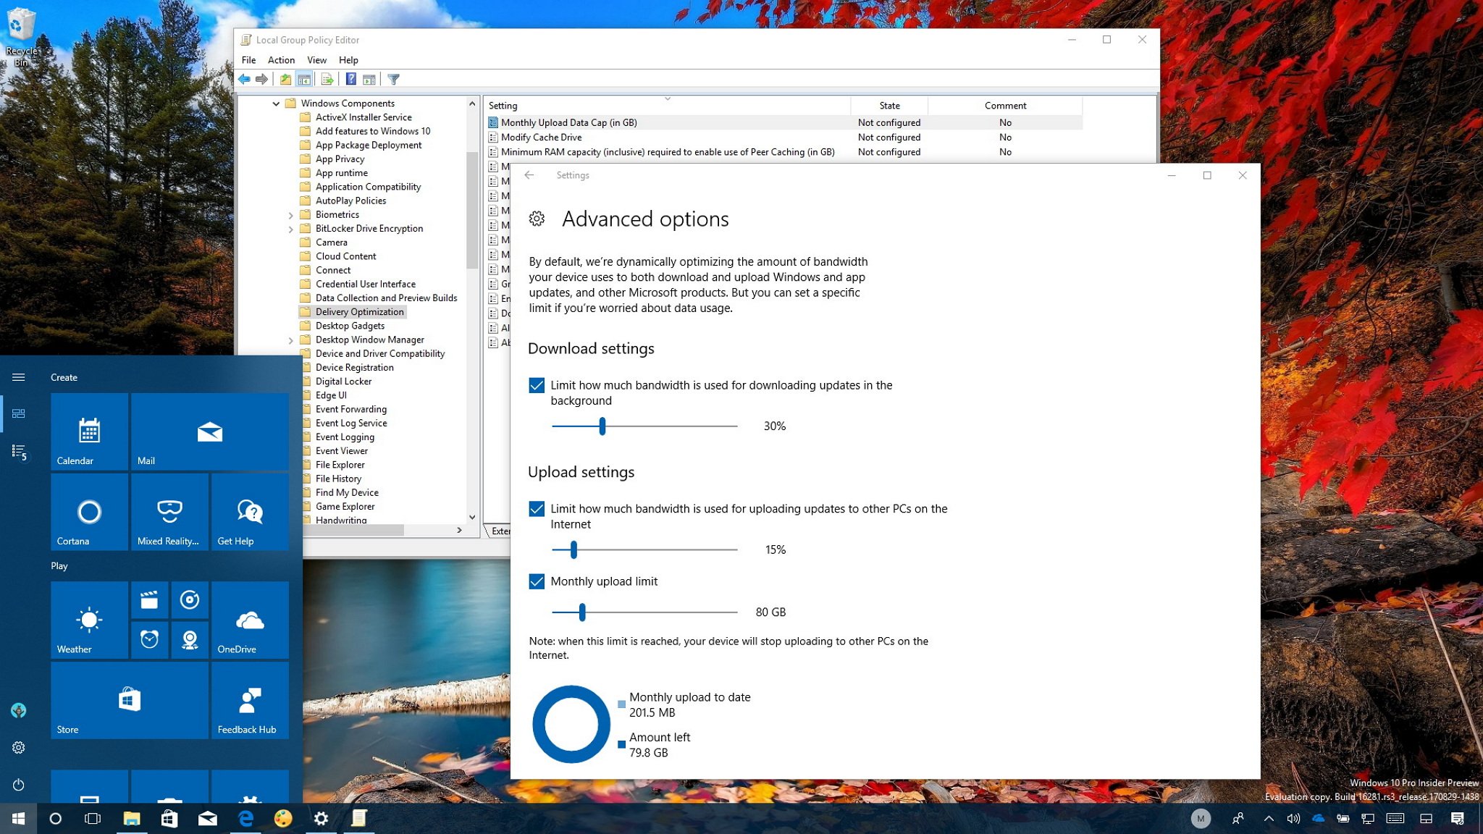Click the Start menu hamburger expand icon
This screenshot has height=834, width=1483.
click(x=19, y=377)
